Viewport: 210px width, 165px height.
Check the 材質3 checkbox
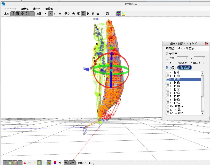tap(168, 83)
